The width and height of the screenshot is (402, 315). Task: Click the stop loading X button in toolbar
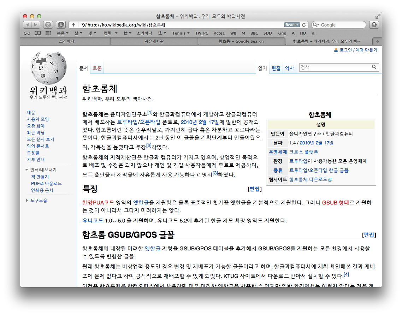[48, 25]
